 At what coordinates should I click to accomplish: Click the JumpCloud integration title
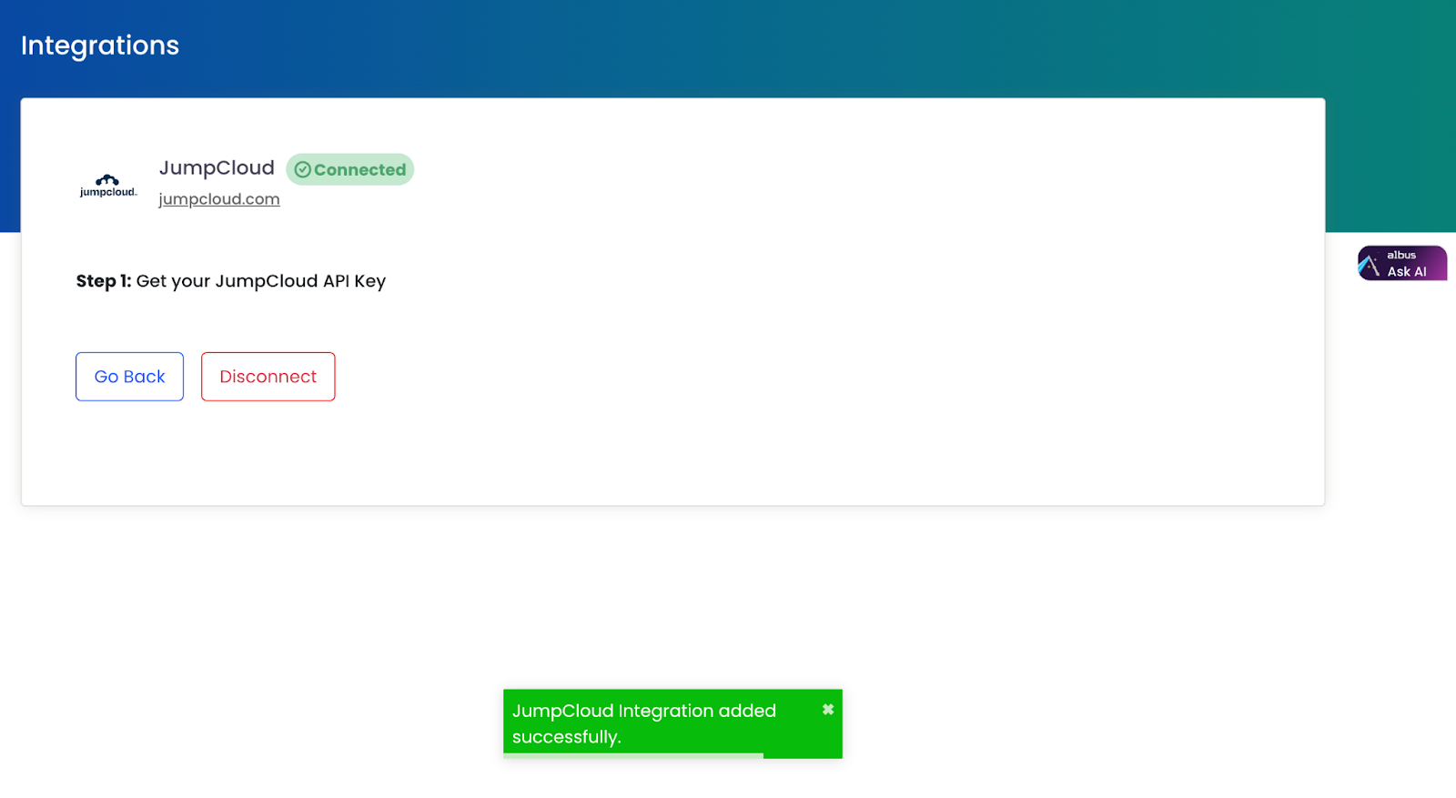point(217,167)
